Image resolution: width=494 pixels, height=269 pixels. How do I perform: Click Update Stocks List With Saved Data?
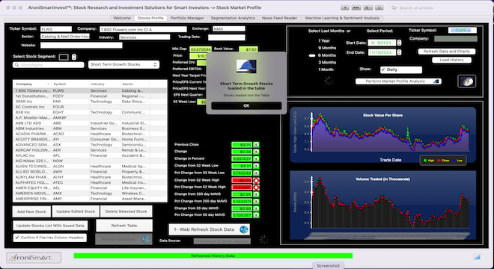(50, 226)
